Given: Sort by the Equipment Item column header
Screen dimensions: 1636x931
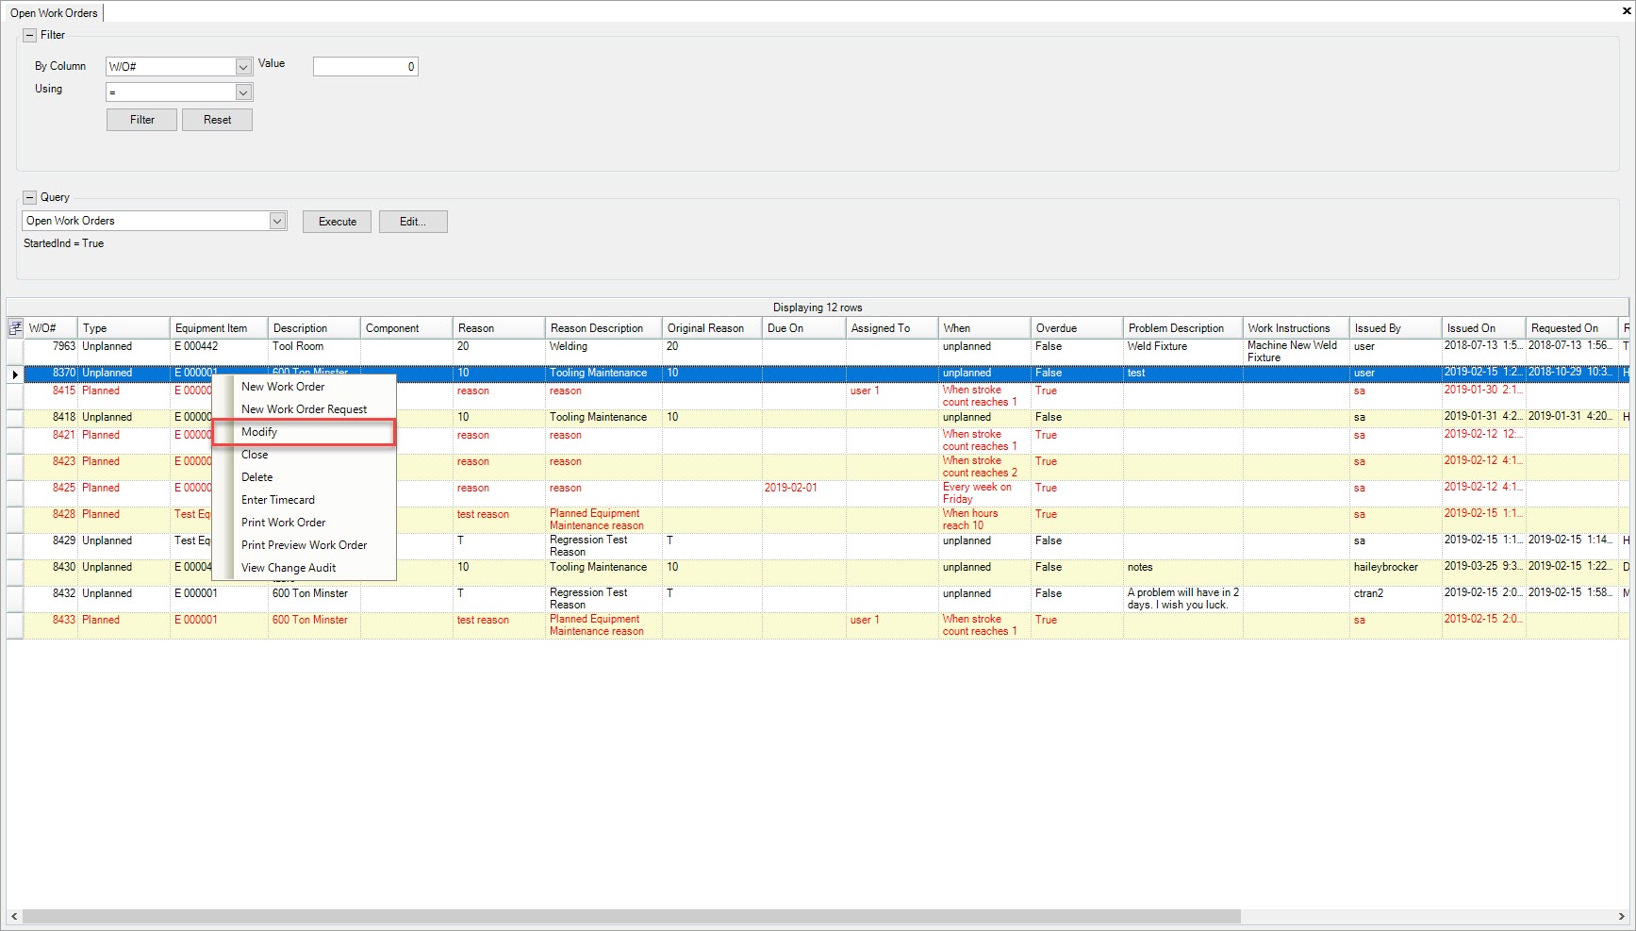Looking at the screenshot, I should pyautogui.click(x=219, y=328).
